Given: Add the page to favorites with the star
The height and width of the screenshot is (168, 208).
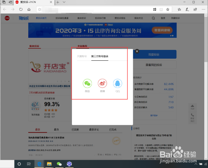Looking at the screenshot, I should pos(168,10).
